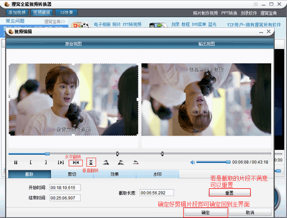The width and height of the screenshot is (287, 218).
Task: Set end mark with right bracket icon
Action: coord(46,162)
